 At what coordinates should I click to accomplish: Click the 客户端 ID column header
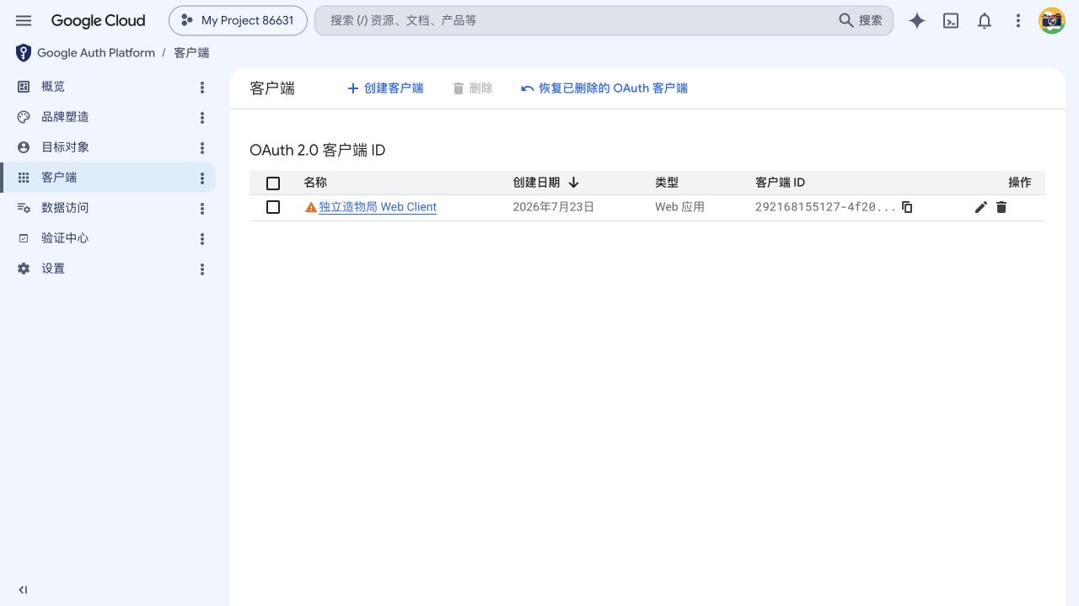(780, 183)
